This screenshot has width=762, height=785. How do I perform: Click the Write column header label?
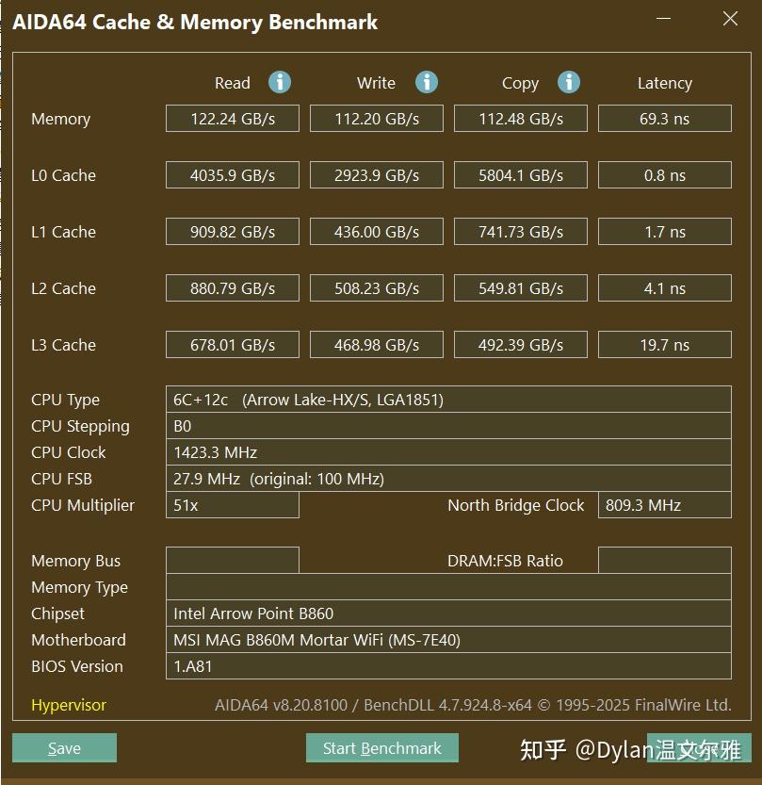click(x=376, y=83)
